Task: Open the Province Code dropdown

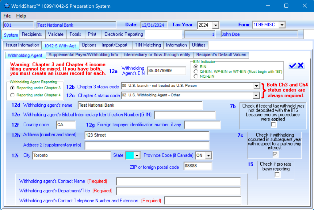Action: click(x=209, y=156)
